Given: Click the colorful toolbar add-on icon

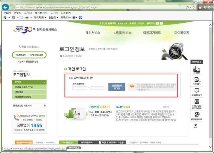Looking at the screenshot, I should [80, 17].
